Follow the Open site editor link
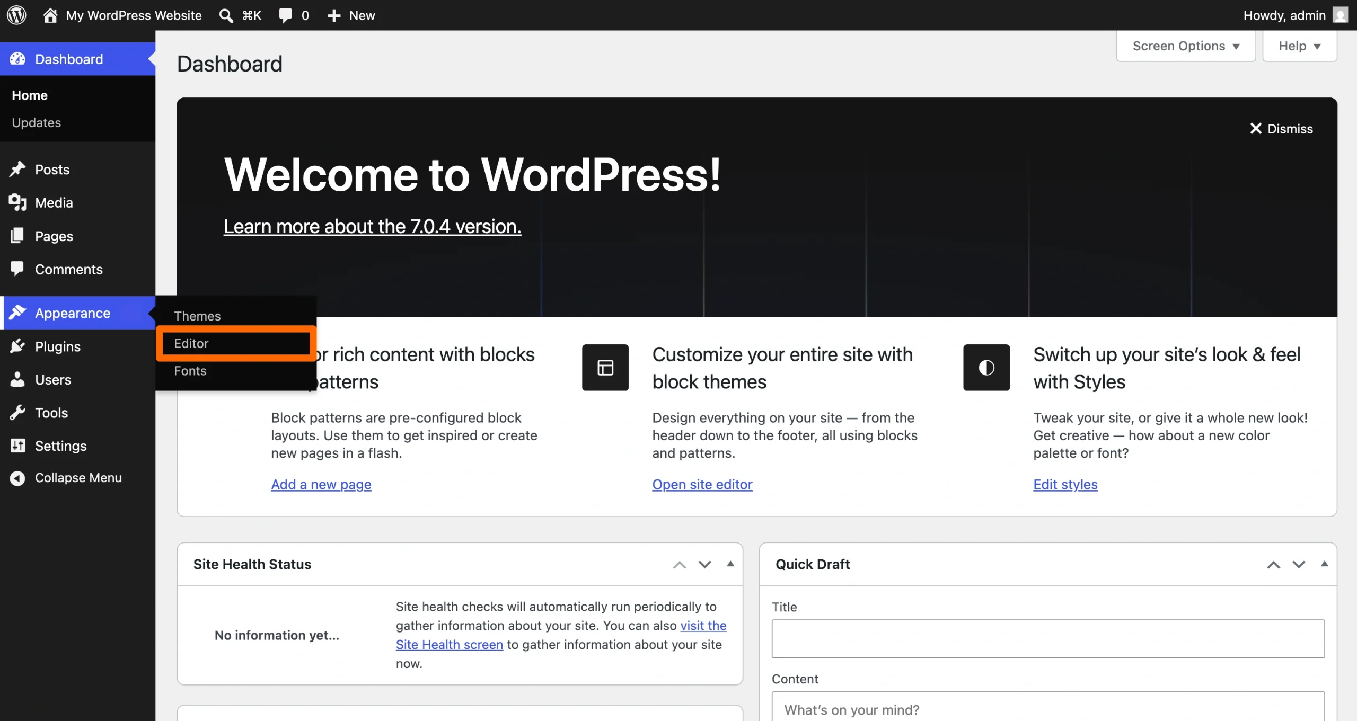 [702, 484]
